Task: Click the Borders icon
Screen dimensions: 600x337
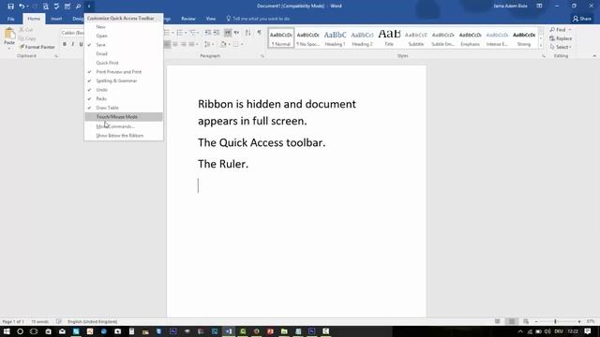Action: [x=236, y=44]
